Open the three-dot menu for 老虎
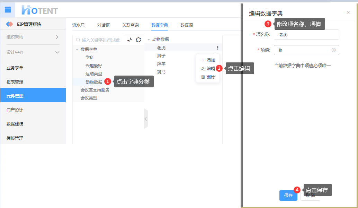Viewport: 358px width, 208px height. pyautogui.click(x=217, y=48)
